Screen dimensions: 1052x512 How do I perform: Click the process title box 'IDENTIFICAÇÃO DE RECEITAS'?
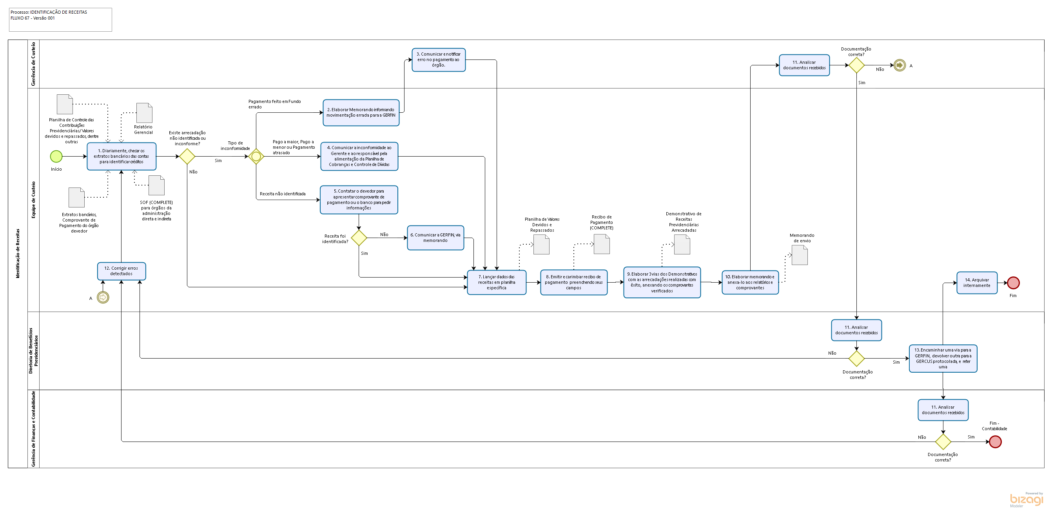60,20
